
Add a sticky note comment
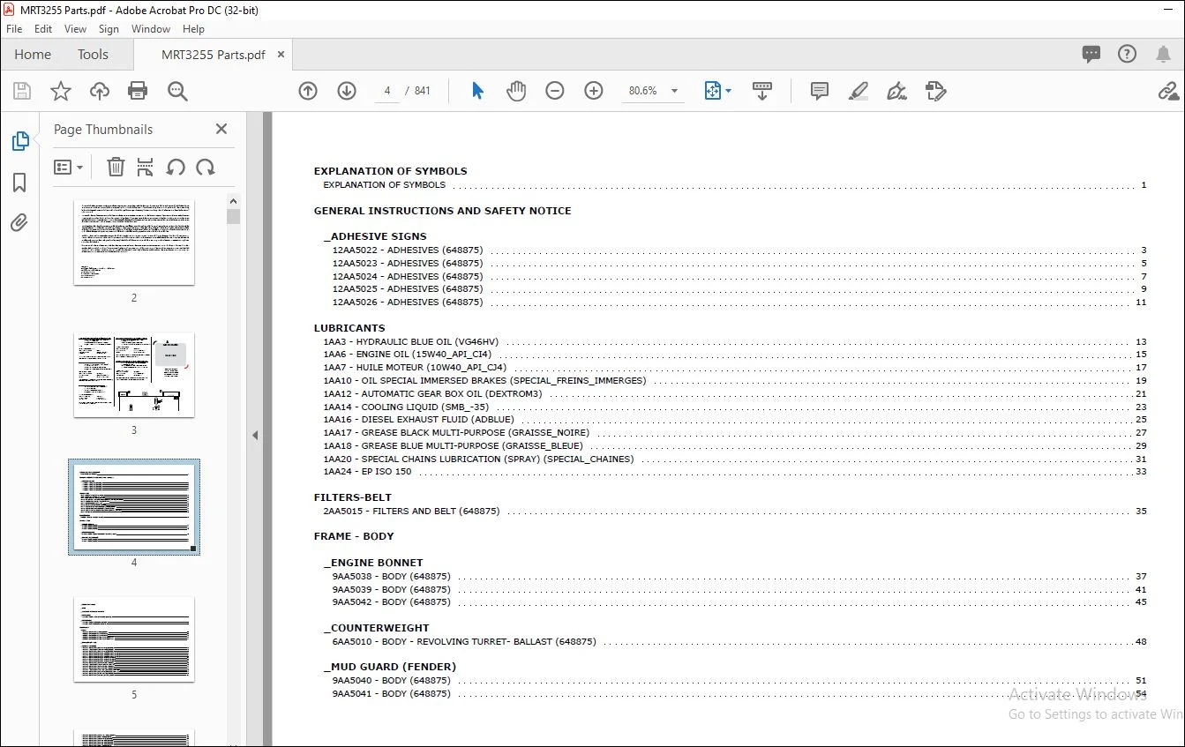820,91
